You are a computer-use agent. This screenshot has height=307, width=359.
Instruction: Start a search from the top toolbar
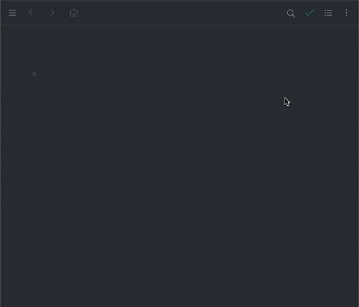click(x=291, y=13)
